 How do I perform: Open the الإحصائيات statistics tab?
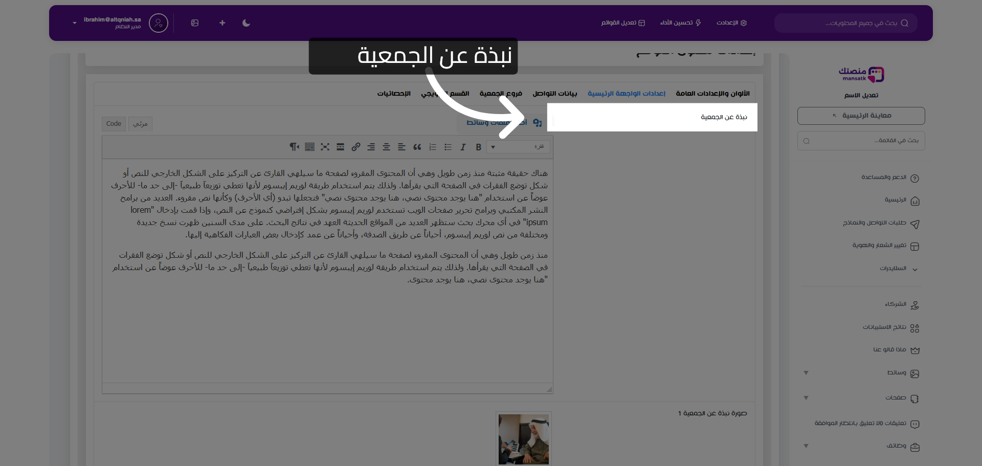click(394, 93)
